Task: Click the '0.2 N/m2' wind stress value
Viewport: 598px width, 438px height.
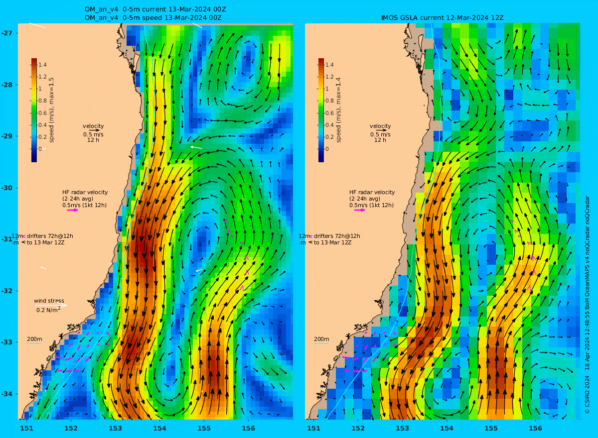Action: click(49, 310)
